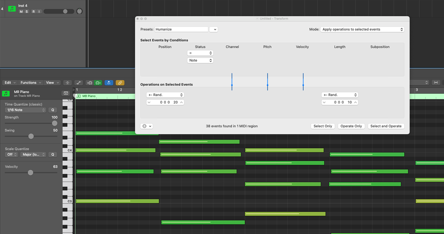Click the MR Piano green region icon
Viewport: 444px width, 234px height.
coord(6,94)
